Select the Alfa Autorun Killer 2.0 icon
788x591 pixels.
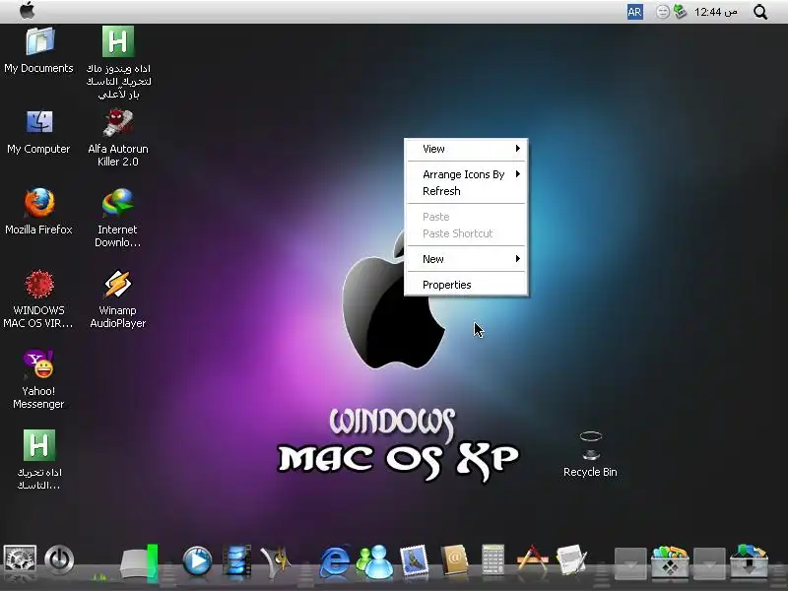pos(117,137)
